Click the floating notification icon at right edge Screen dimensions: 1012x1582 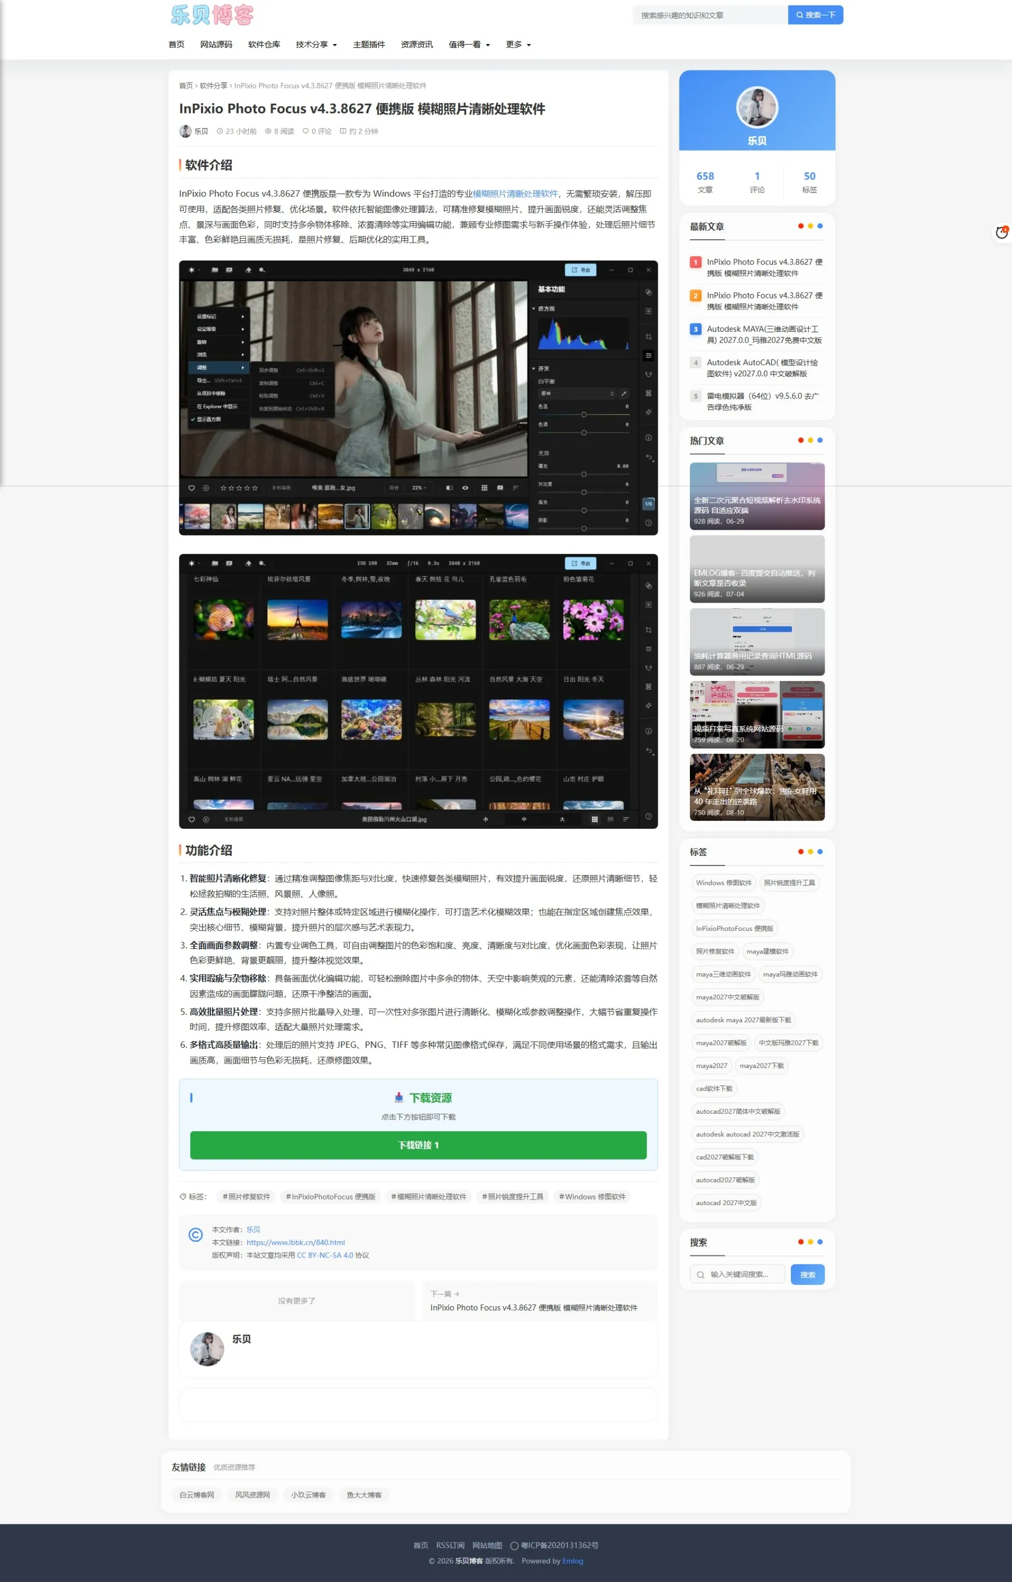[1001, 232]
